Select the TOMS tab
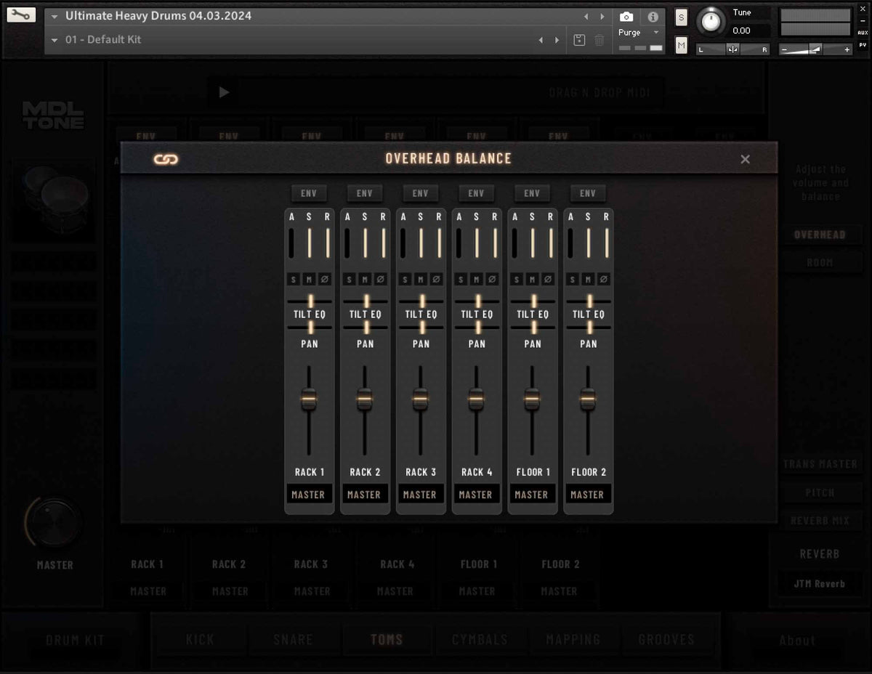This screenshot has height=674, width=872. (x=387, y=640)
